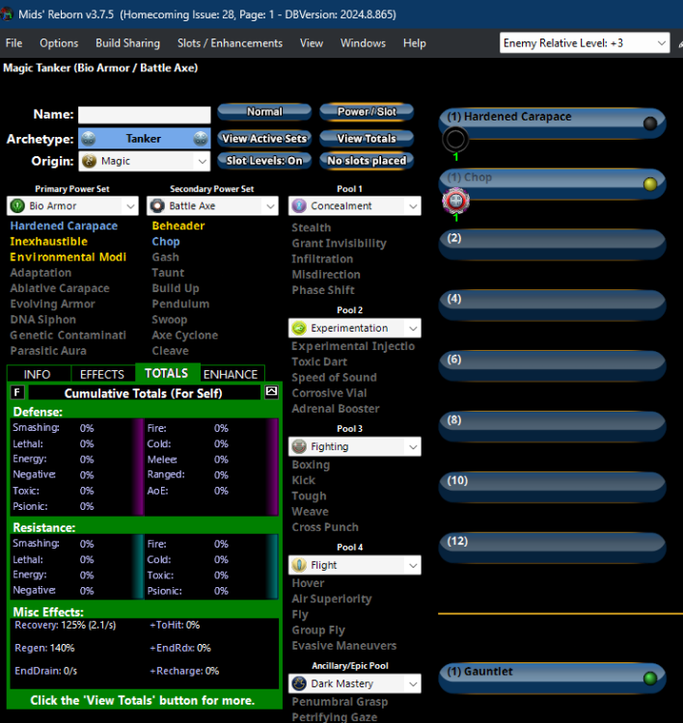Click the small F button beside Cumulative Totals
The width and height of the screenshot is (683, 723).
tap(17, 392)
